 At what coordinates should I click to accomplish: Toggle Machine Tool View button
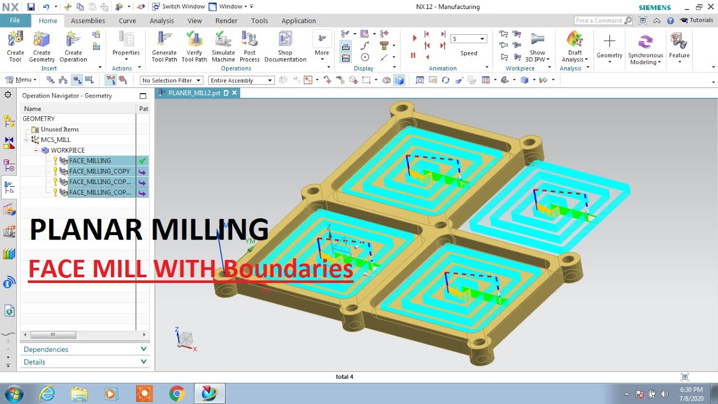(63, 80)
